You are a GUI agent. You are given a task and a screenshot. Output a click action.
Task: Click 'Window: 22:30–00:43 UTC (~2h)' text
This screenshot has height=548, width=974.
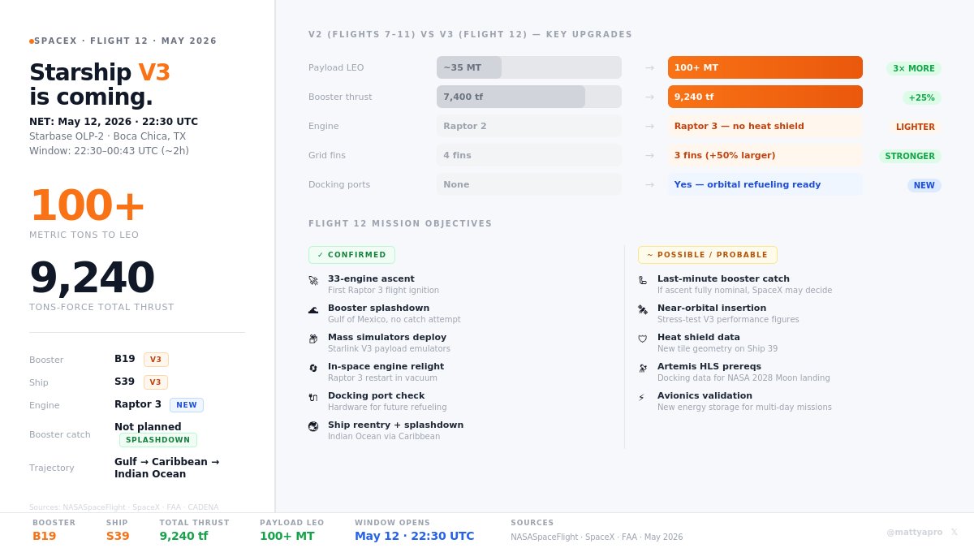(x=110, y=151)
